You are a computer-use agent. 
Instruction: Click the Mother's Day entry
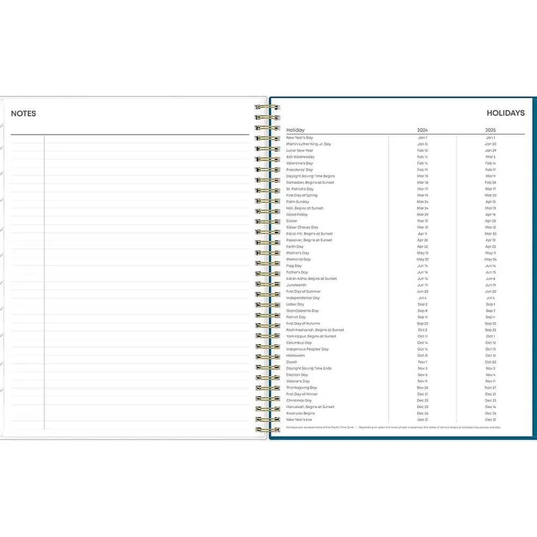pos(297,253)
